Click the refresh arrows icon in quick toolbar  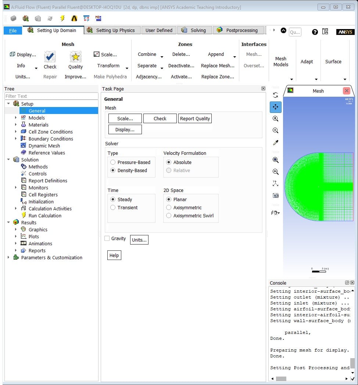tap(50, 18)
